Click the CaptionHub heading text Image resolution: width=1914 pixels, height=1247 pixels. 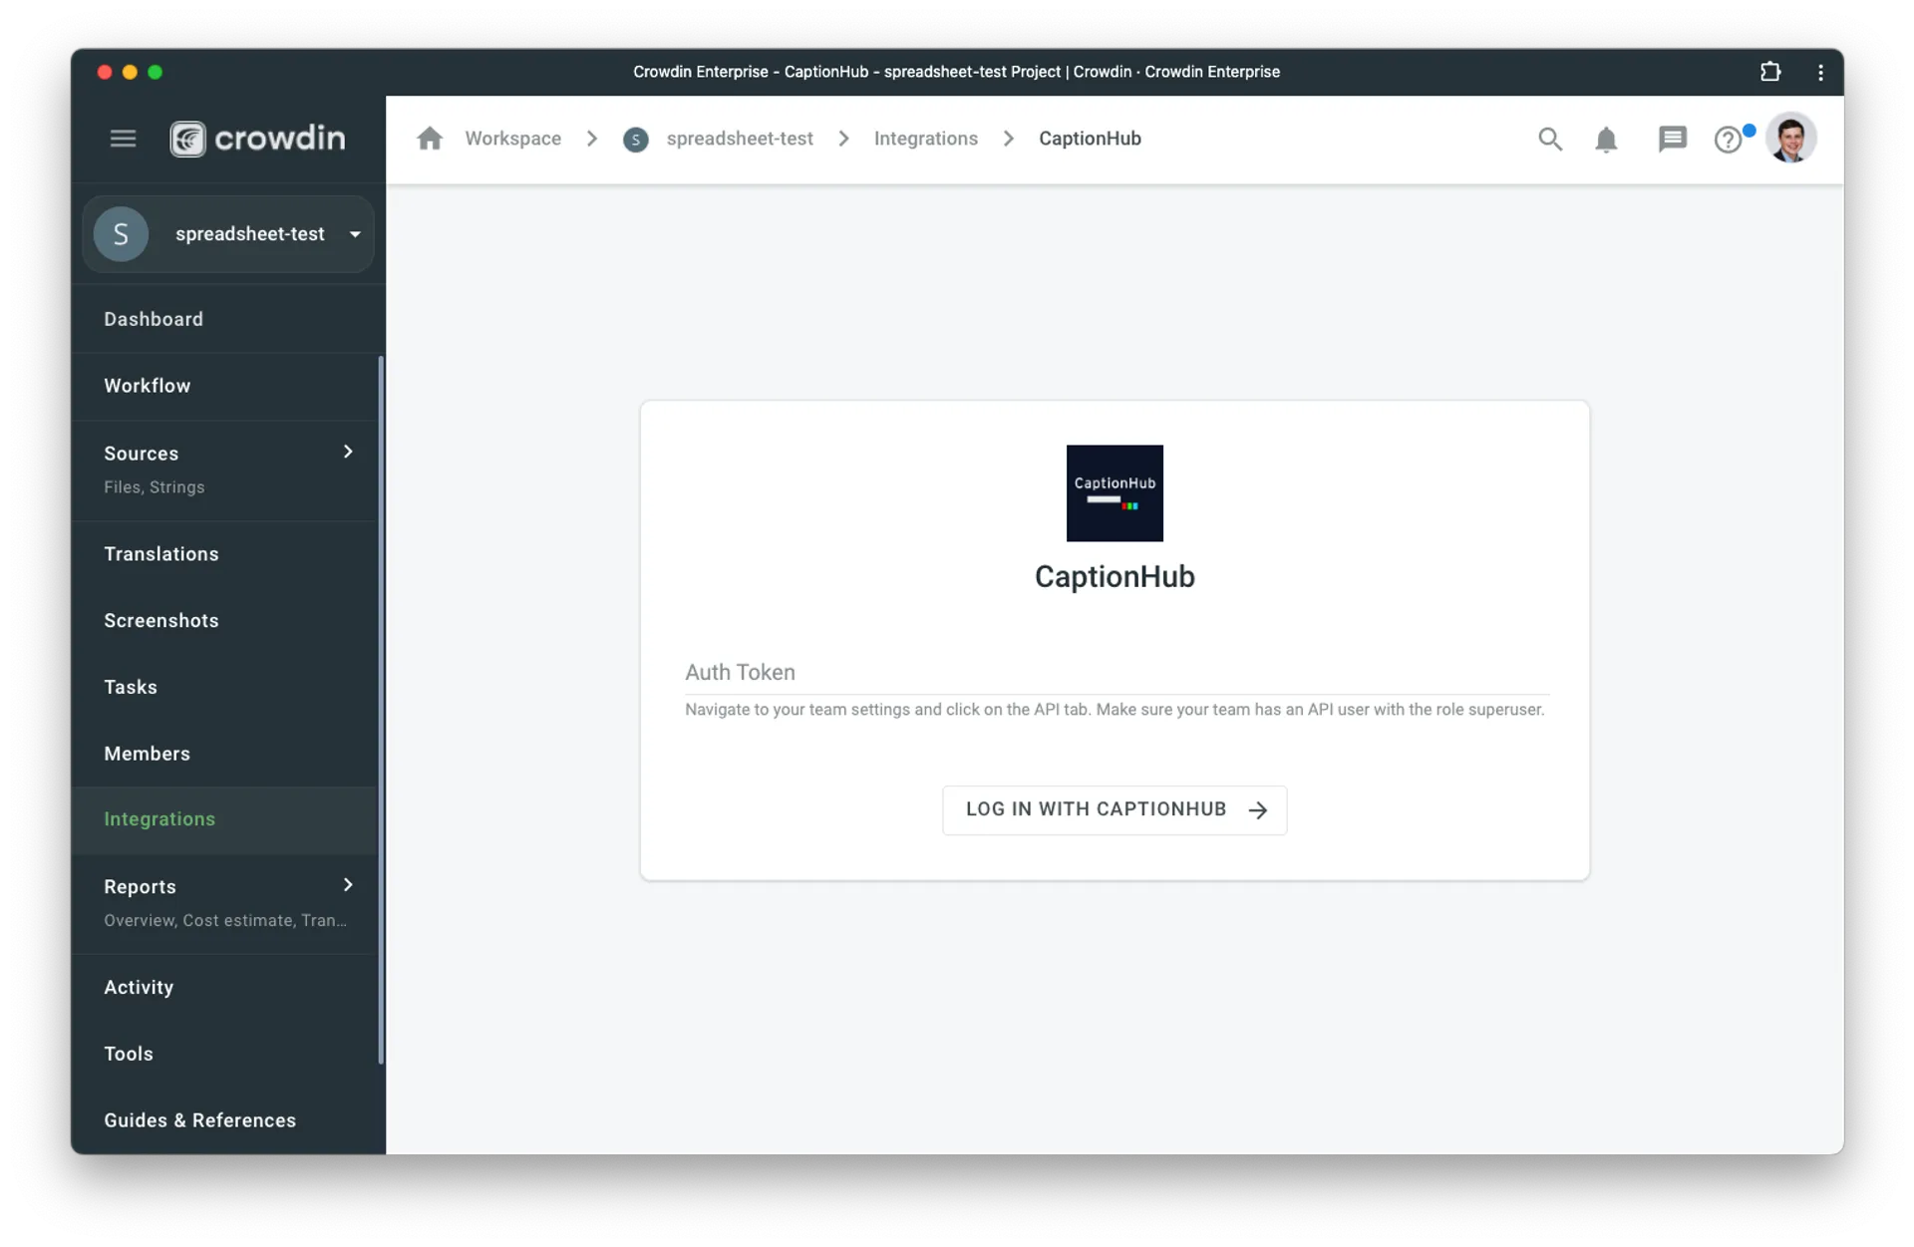click(1115, 577)
